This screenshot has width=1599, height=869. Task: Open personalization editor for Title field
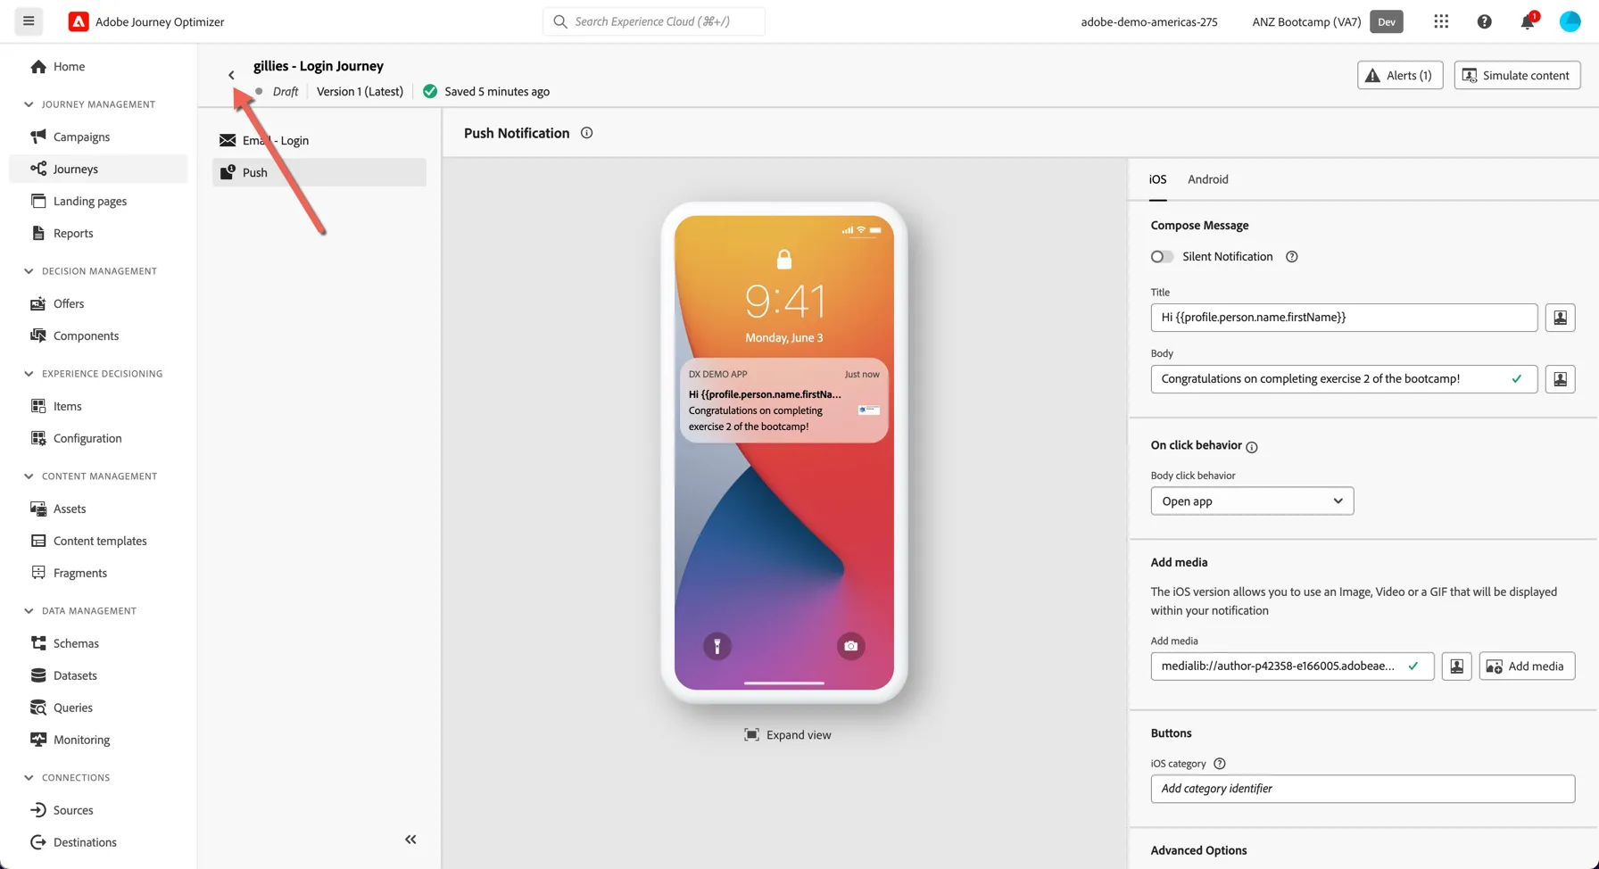point(1560,318)
